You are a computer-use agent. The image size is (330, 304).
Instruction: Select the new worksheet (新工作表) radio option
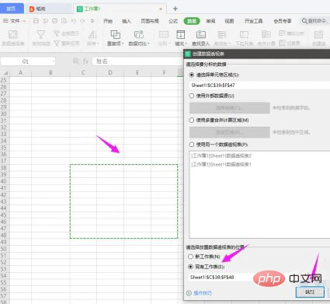point(191,257)
